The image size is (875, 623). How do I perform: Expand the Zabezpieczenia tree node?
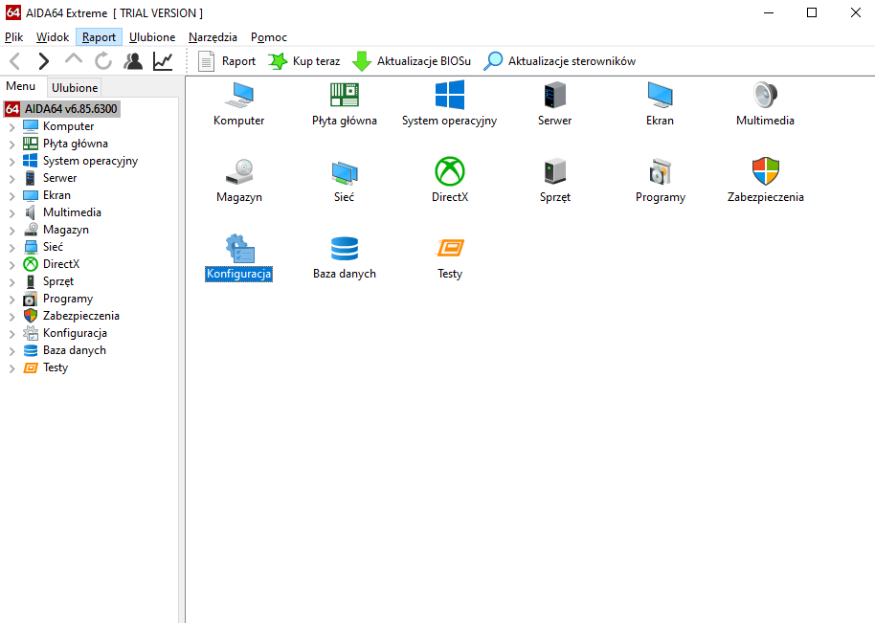11,317
